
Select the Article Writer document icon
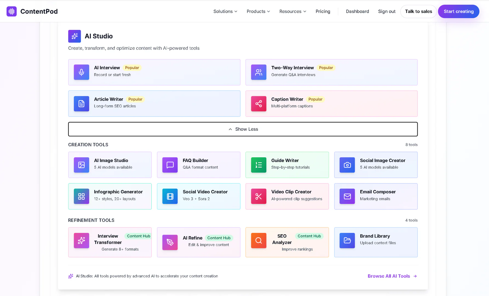[x=81, y=104]
